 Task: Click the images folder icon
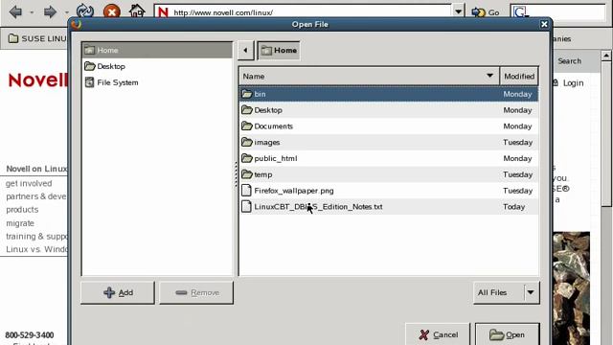pos(247,142)
